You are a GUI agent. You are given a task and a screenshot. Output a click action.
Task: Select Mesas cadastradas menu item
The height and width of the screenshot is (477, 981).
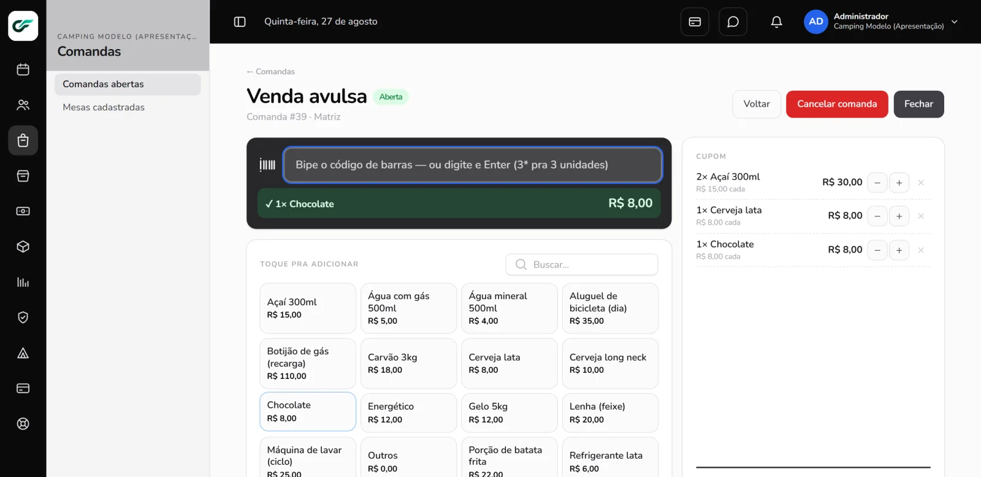click(128, 107)
